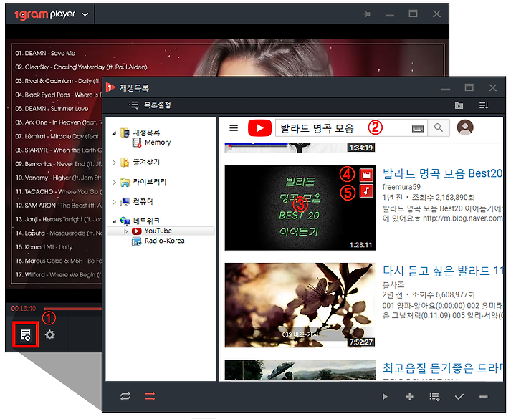Add video as movie using red clapper icon

tap(366, 175)
